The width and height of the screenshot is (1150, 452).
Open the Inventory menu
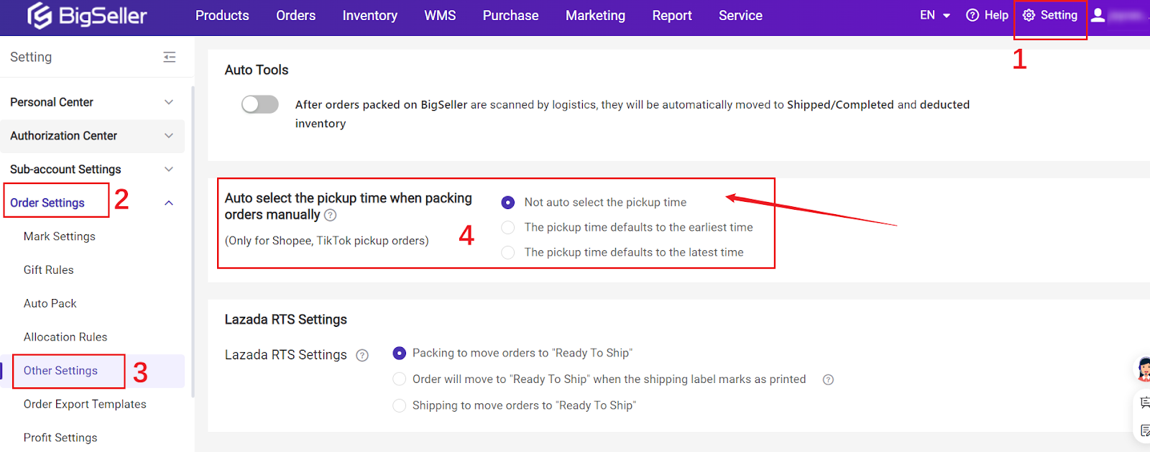(369, 15)
